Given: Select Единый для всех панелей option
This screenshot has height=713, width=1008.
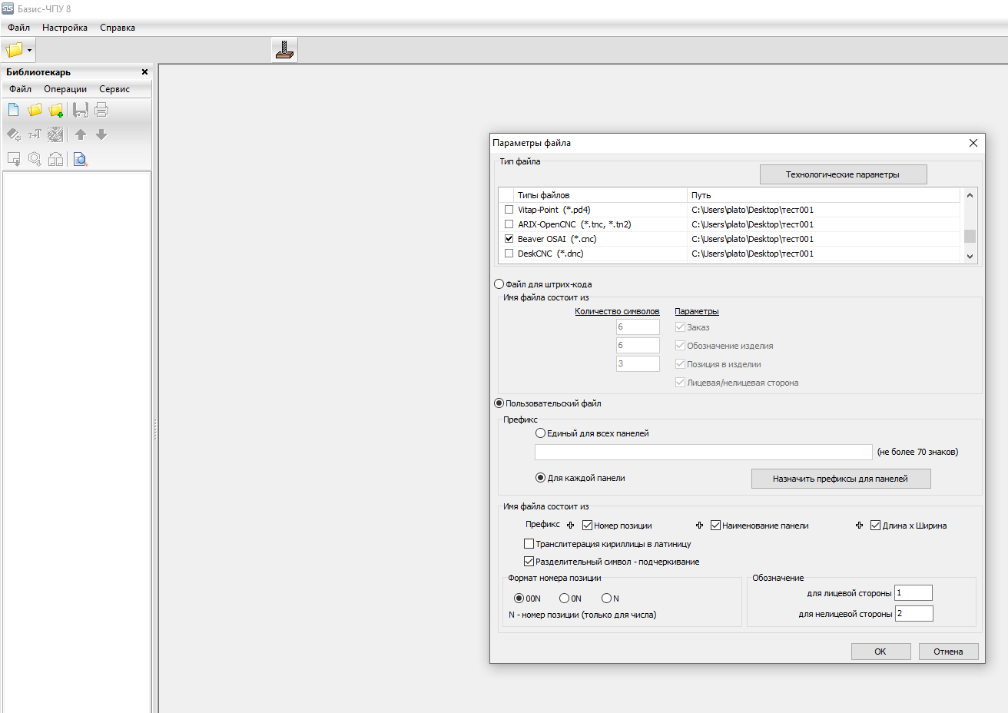Looking at the screenshot, I should [x=541, y=433].
